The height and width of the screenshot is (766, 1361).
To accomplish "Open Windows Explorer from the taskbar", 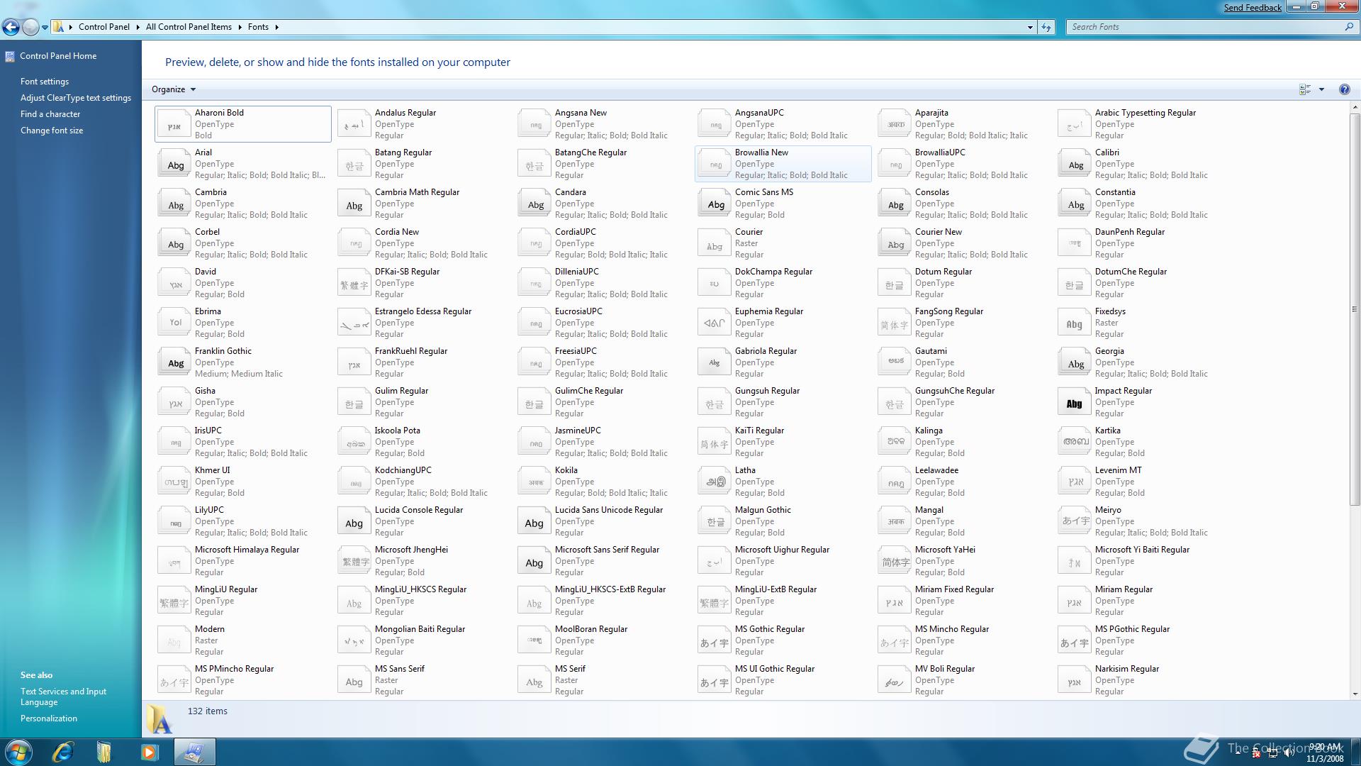I will [x=104, y=752].
